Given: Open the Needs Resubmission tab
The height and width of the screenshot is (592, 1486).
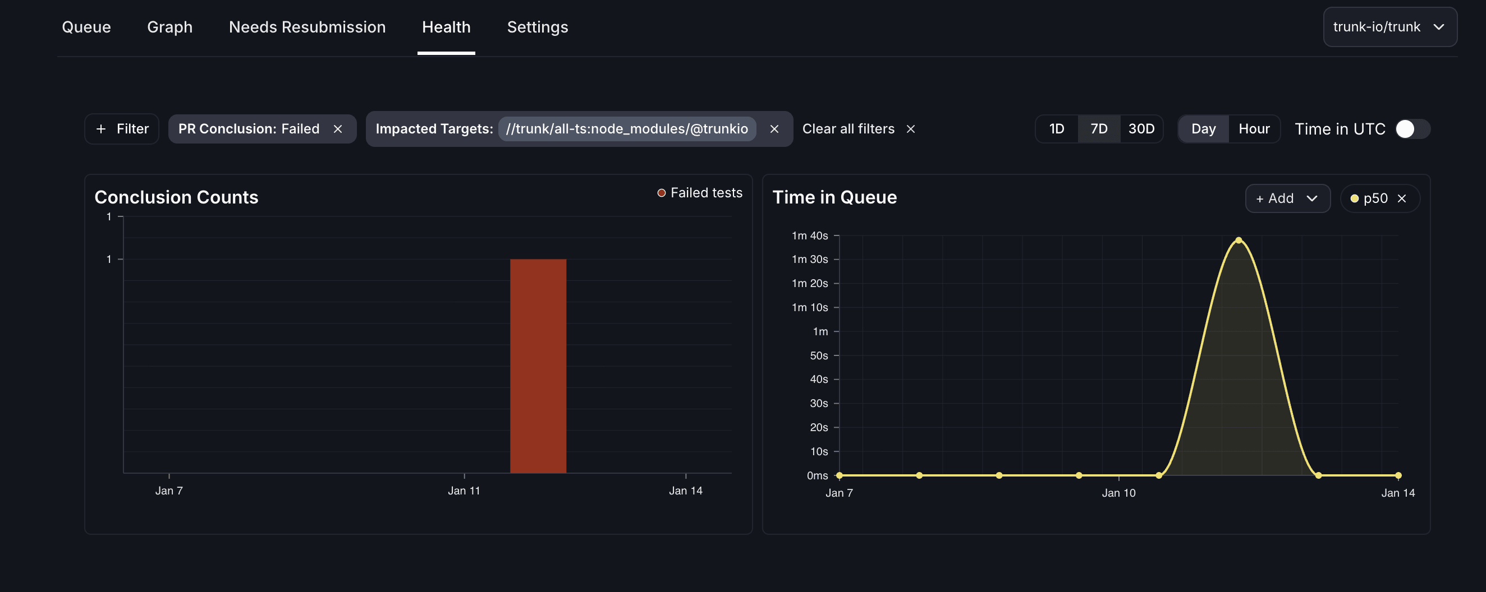Looking at the screenshot, I should click(x=307, y=27).
